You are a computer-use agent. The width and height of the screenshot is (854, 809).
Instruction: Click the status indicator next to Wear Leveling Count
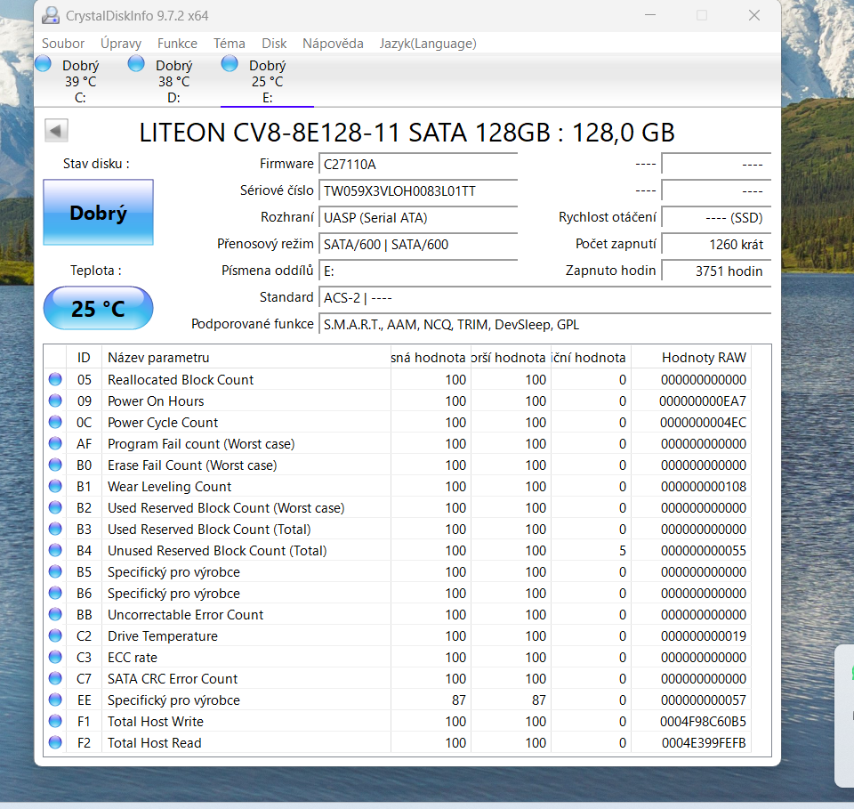pyautogui.click(x=54, y=486)
